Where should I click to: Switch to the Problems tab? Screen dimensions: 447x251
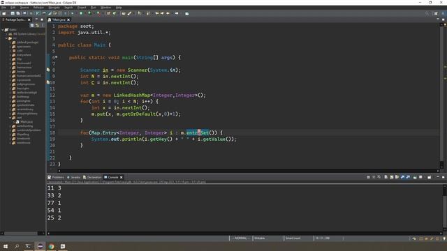56,177
